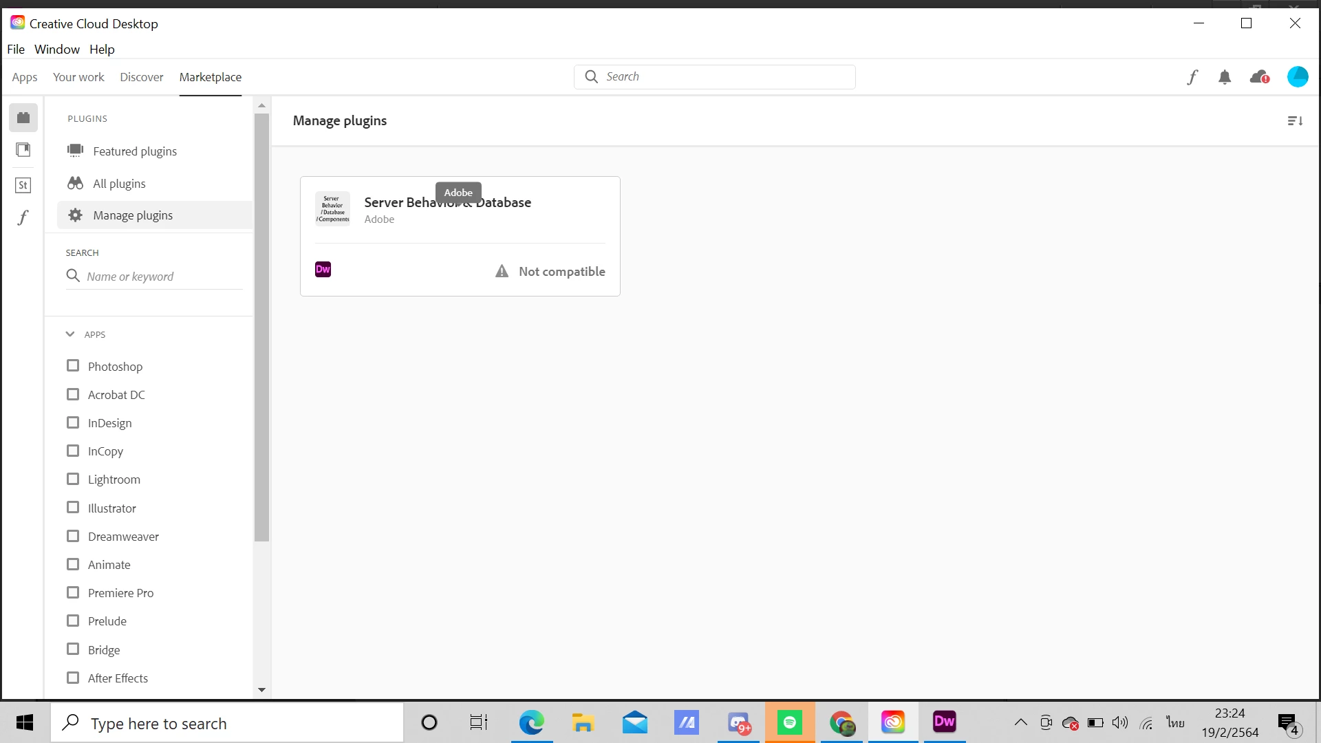Open the Plugins sidebar icon
The image size is (1321, 743).
tap(23, 118)
